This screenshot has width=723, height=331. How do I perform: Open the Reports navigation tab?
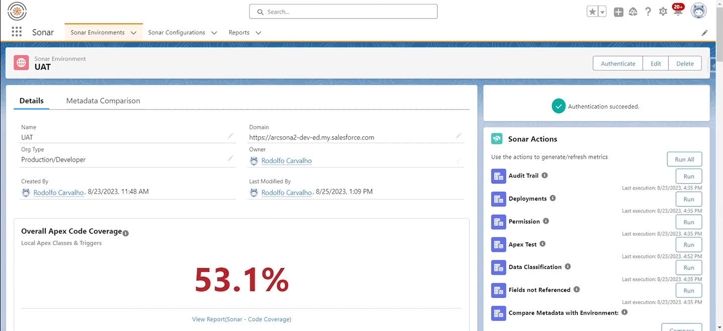click(239, 33)
